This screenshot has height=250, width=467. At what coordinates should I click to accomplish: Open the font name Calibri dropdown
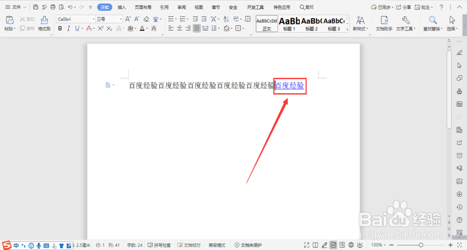click(93, 19)
